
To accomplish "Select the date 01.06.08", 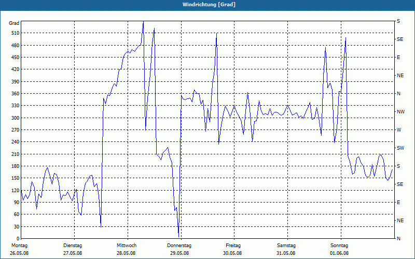I will (x=339, y=253).
